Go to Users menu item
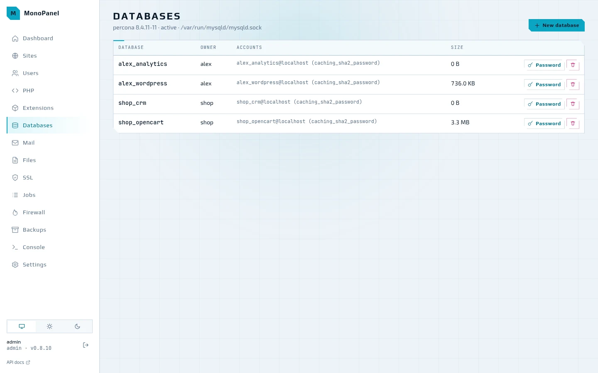The height and width of the screenshot is (373, 598). [x=50, y=73]
